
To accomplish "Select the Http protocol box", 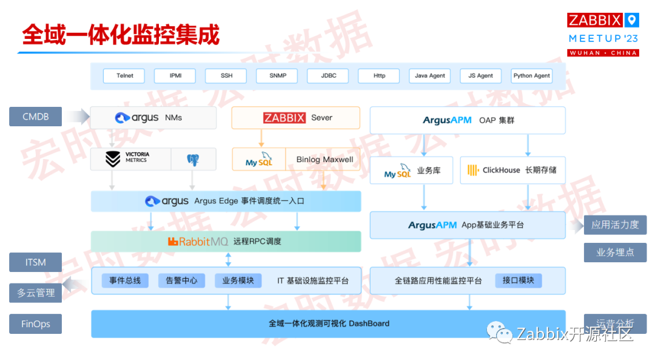I will [x=379, y=76].
